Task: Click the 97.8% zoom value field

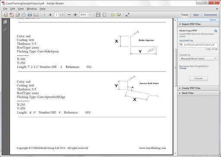Action: [83, 15]
